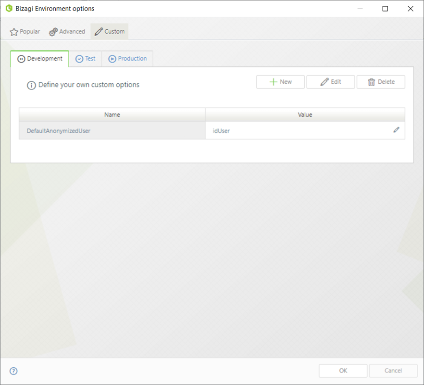The height and width of the screenshot is (385, 424).
Task: Close the Bizagi Environment options window
Action: click(x=411, y=9)
